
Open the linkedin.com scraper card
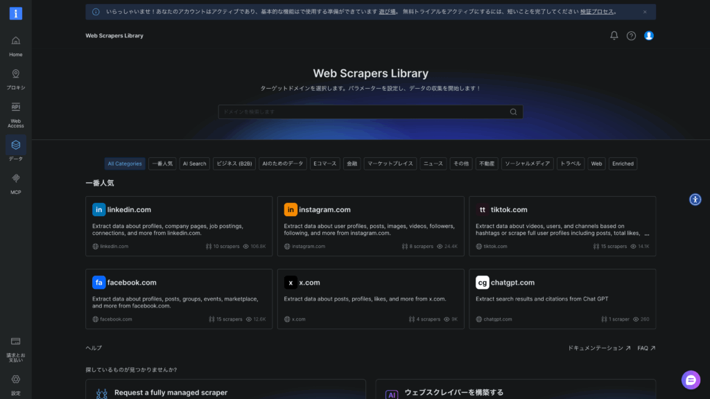[179, 226]
